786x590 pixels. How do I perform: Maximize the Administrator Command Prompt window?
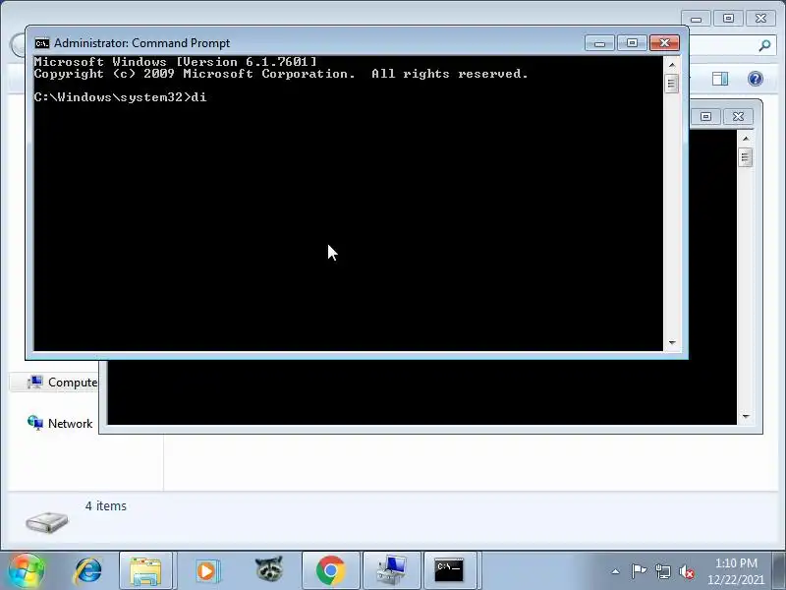coord(632,43)
